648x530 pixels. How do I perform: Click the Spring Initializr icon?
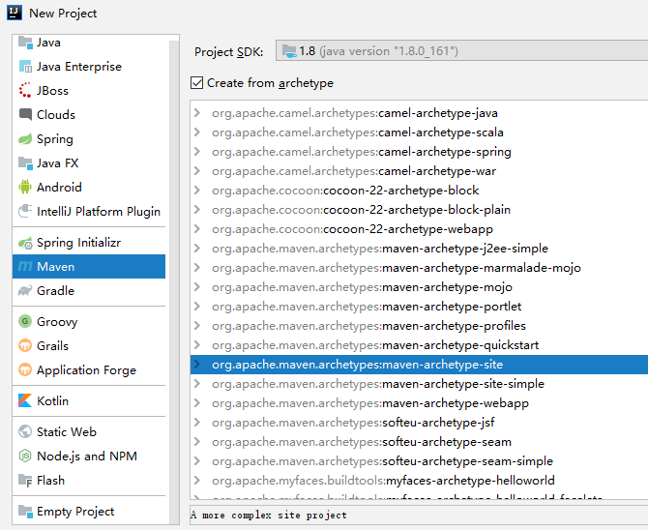click(x=25, y=243)
